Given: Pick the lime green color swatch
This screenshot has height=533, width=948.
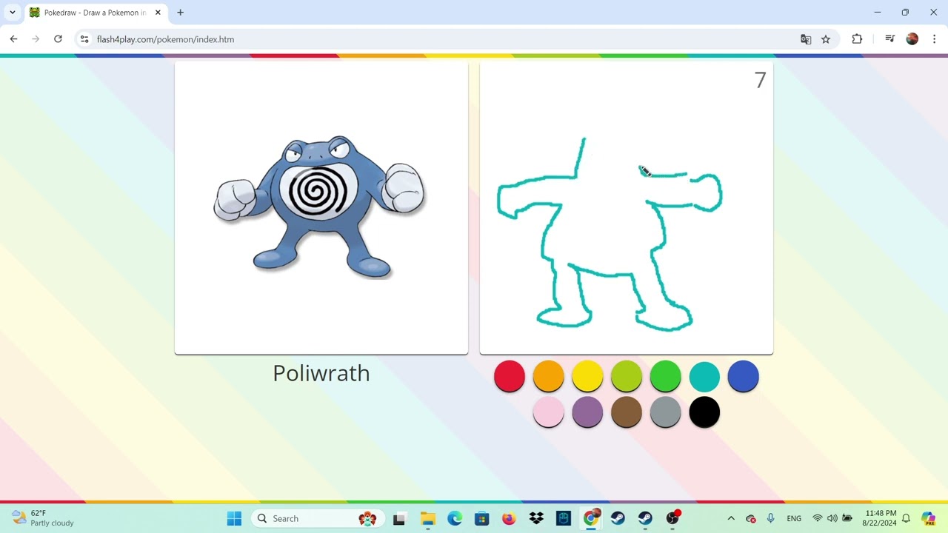Looking at the screenshot, I should [x=627, y=376].
